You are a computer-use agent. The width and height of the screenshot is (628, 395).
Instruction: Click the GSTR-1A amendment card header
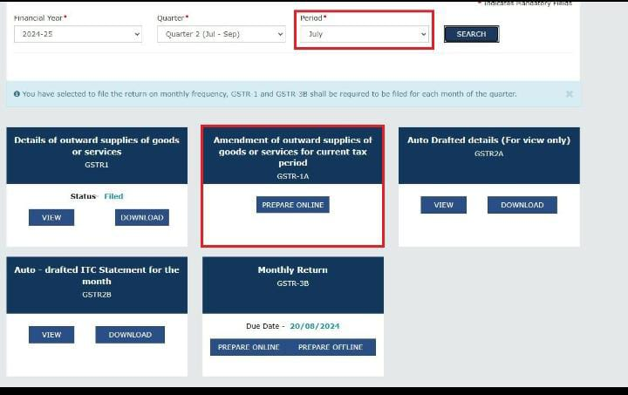[x=293, y=156]
